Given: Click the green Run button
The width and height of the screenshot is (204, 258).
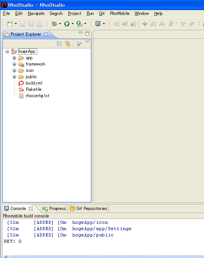Looking at the screenshot, I should tap(67, 24).
